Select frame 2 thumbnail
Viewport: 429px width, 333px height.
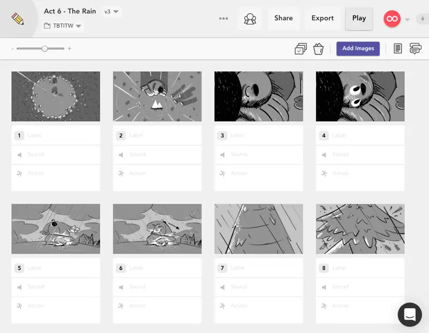pos(157,97)
